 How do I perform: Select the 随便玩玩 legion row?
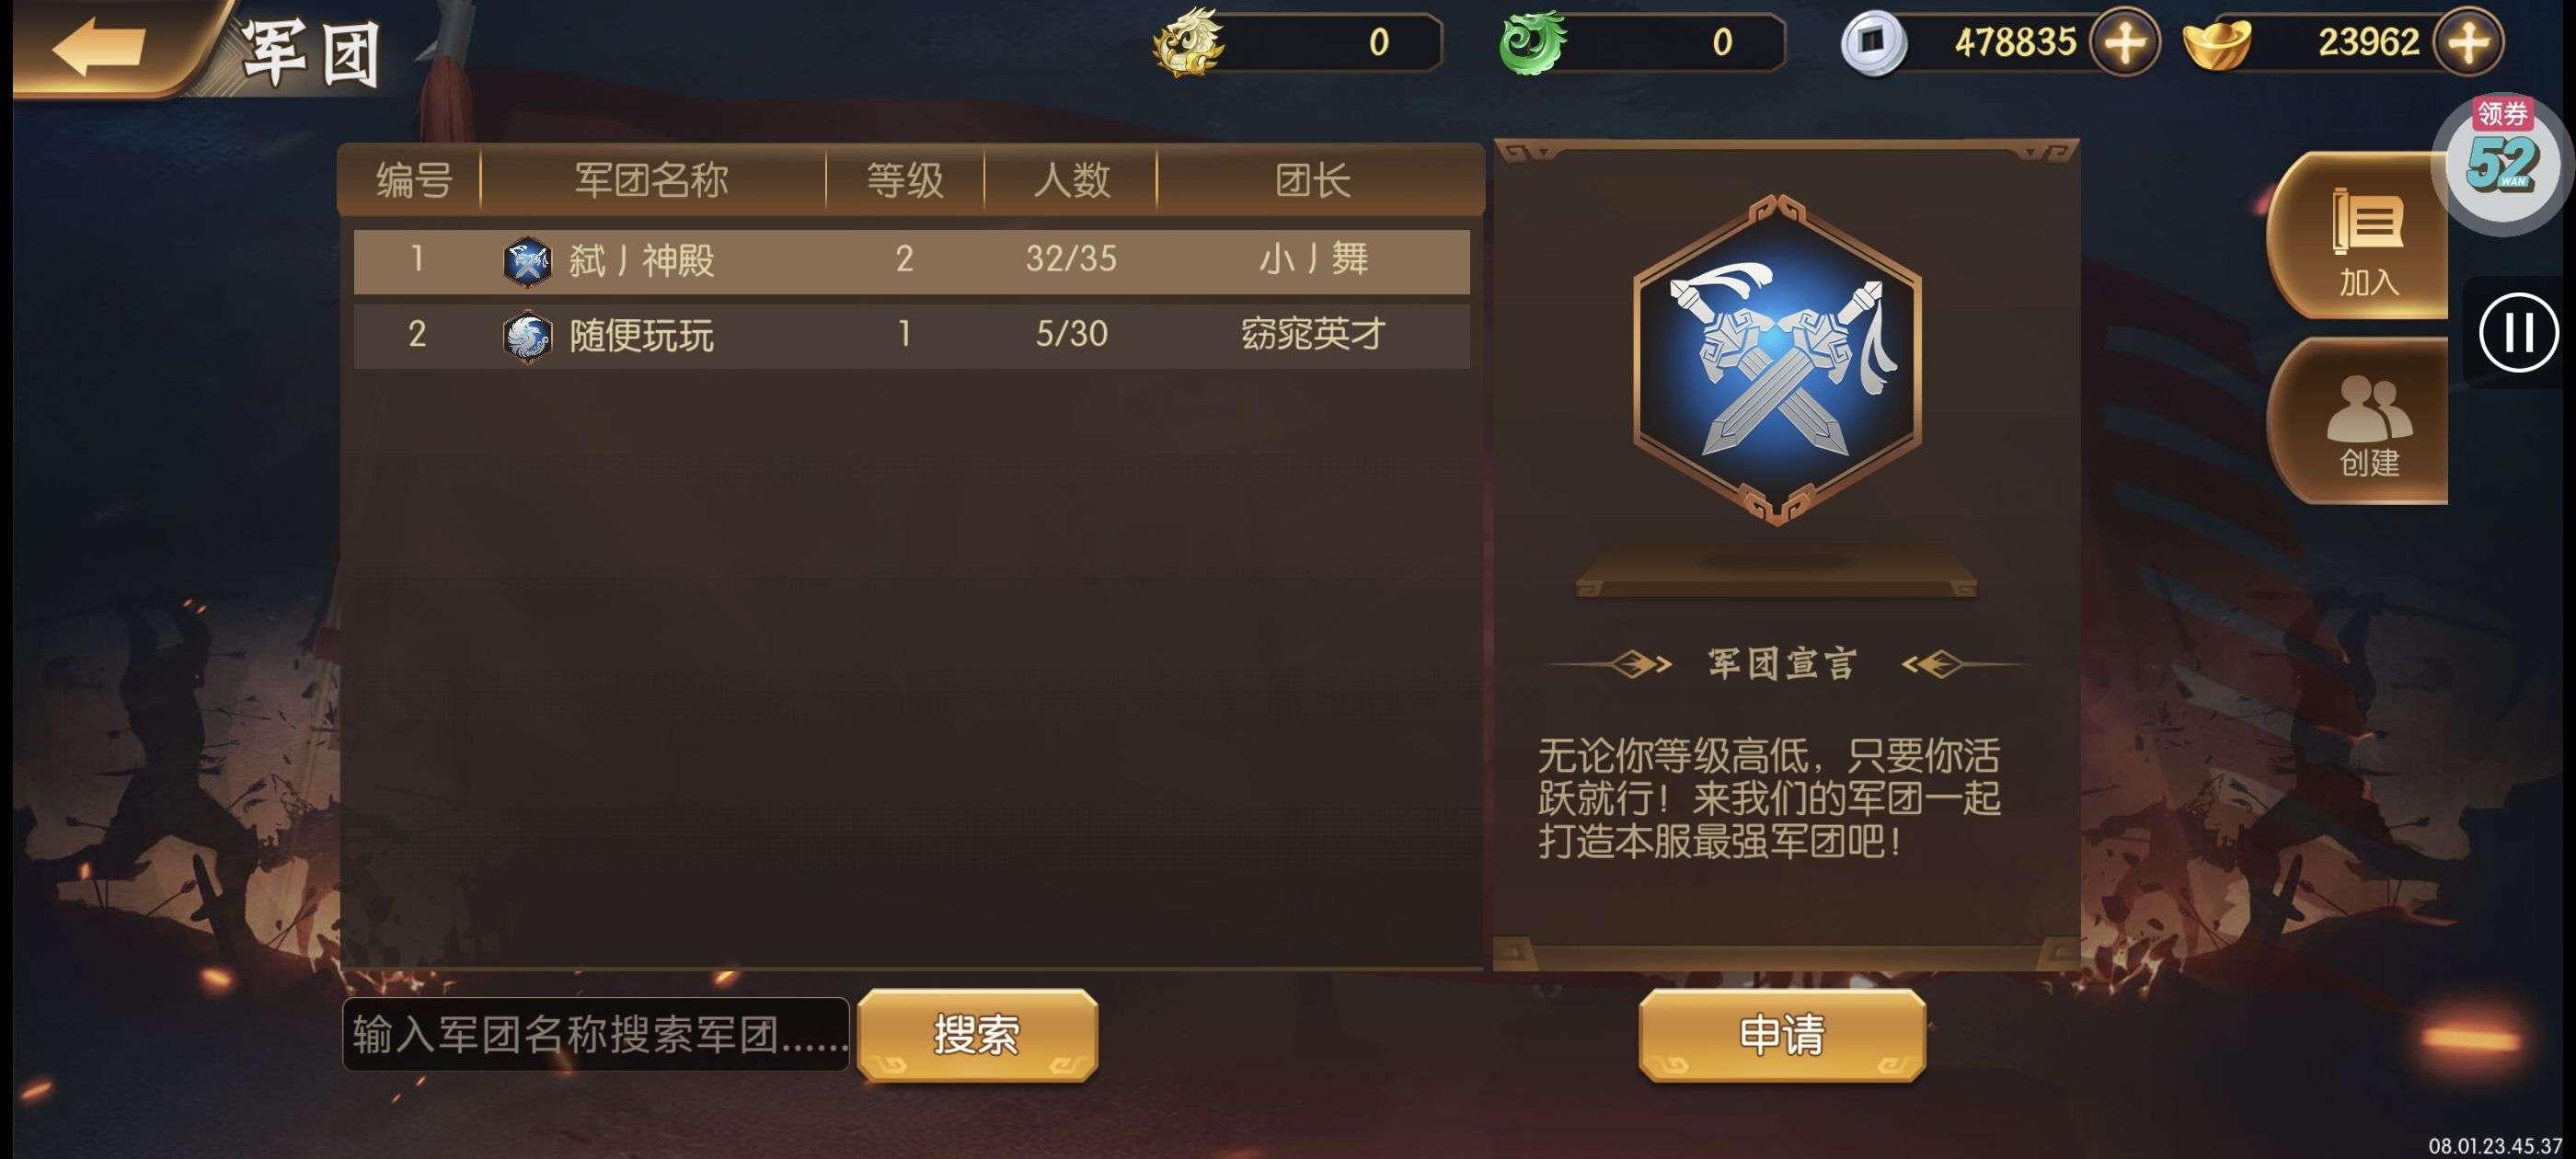point(911,335)
